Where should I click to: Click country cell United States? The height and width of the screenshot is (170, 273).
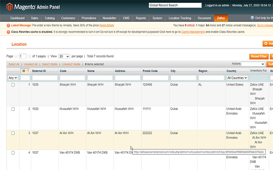235,85
